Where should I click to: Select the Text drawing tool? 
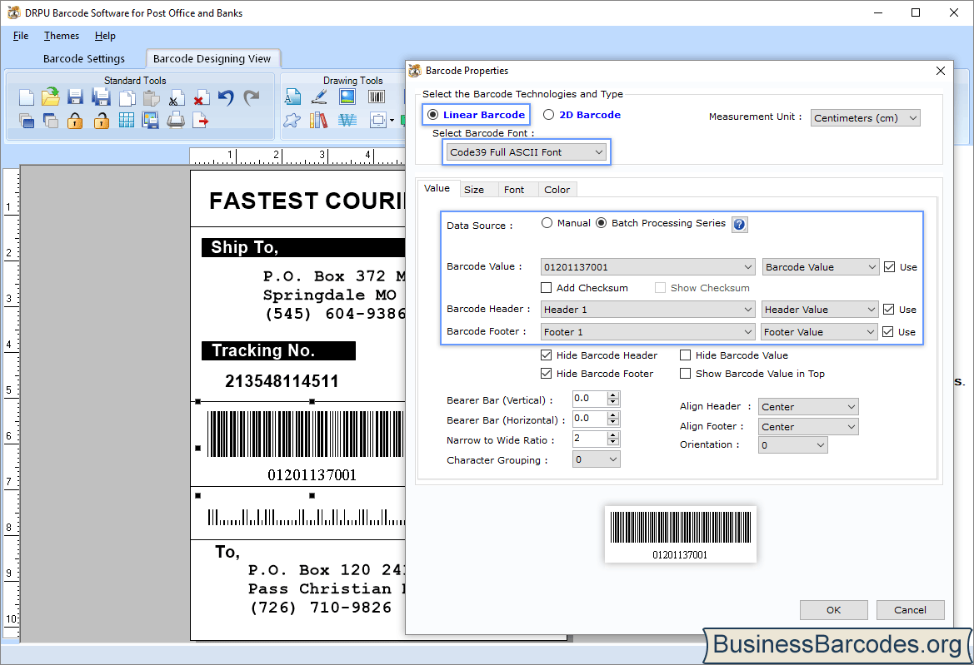292,97
